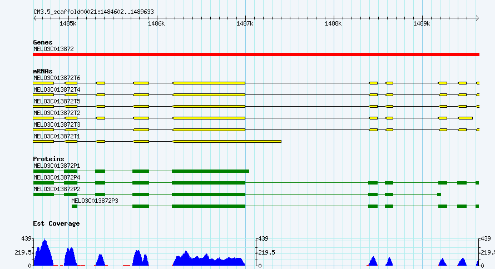Select the MELO3C013872T5 transcript label
The image size is (495, 269).
click(x=57, y=101)
